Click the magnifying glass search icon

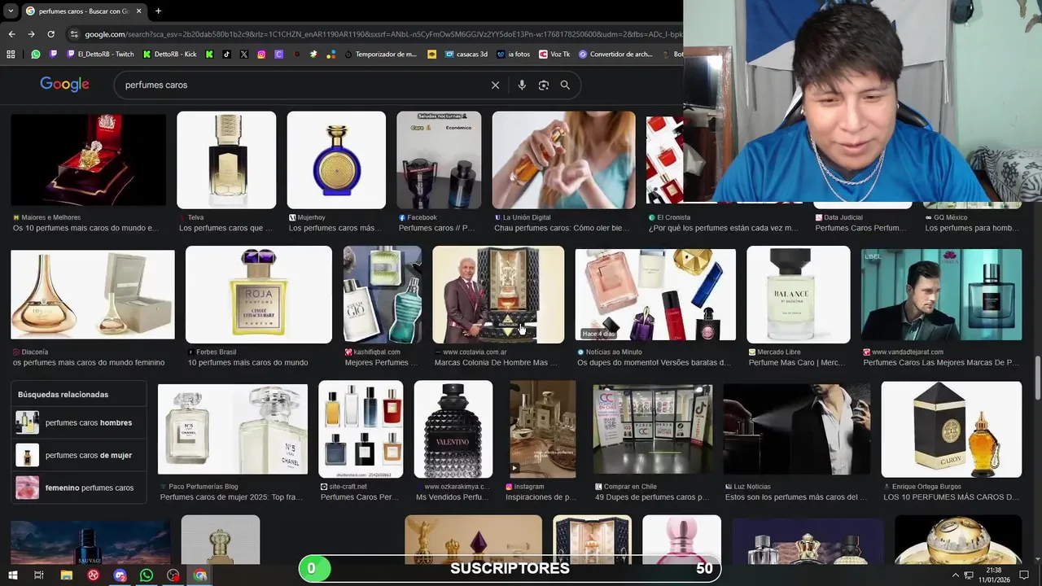pos(565,85)
